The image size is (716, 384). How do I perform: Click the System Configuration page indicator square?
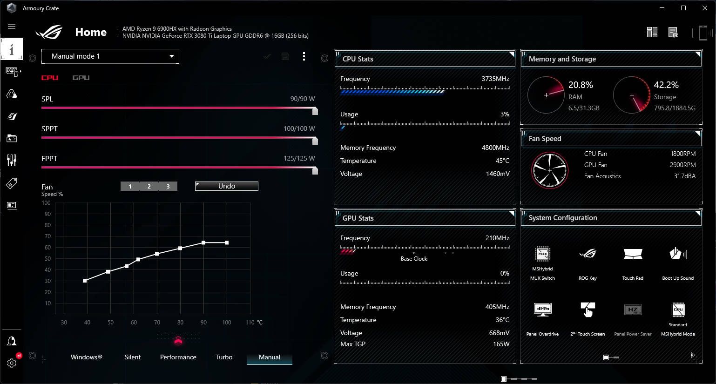tap(606, 357)
